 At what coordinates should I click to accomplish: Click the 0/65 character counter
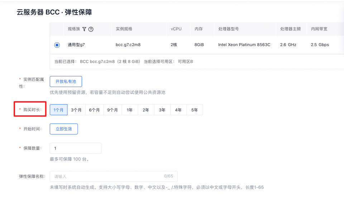[x=168, y=176]
